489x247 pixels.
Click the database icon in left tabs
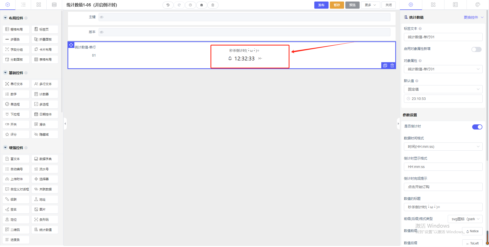54,5
